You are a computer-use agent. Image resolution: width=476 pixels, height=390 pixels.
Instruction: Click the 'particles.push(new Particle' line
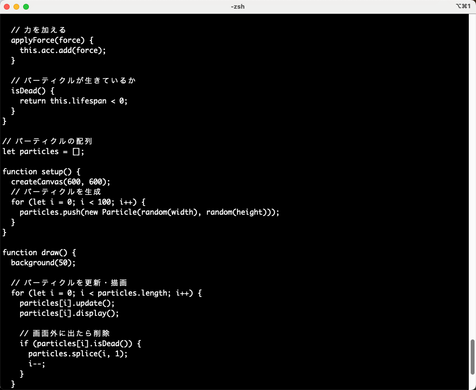[149, 212]
